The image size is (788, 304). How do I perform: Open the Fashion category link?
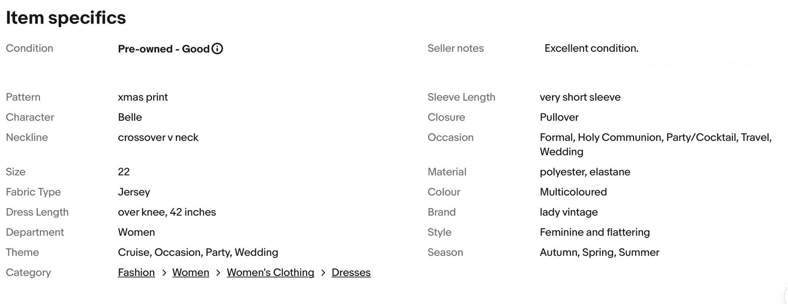[x=136, y=272]
